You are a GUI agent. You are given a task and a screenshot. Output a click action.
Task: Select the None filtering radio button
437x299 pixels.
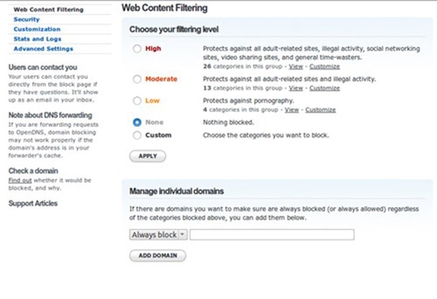coord(138,122)
